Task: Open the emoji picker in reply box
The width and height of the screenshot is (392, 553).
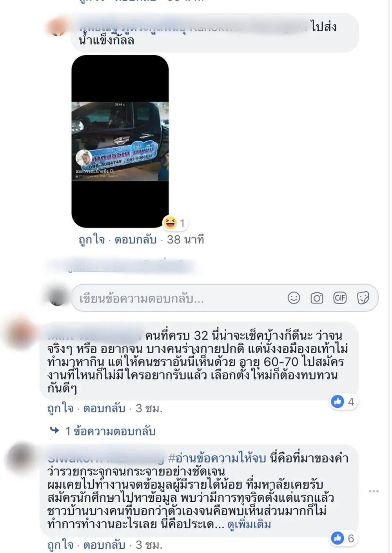Action: click(x=294, y=298)
